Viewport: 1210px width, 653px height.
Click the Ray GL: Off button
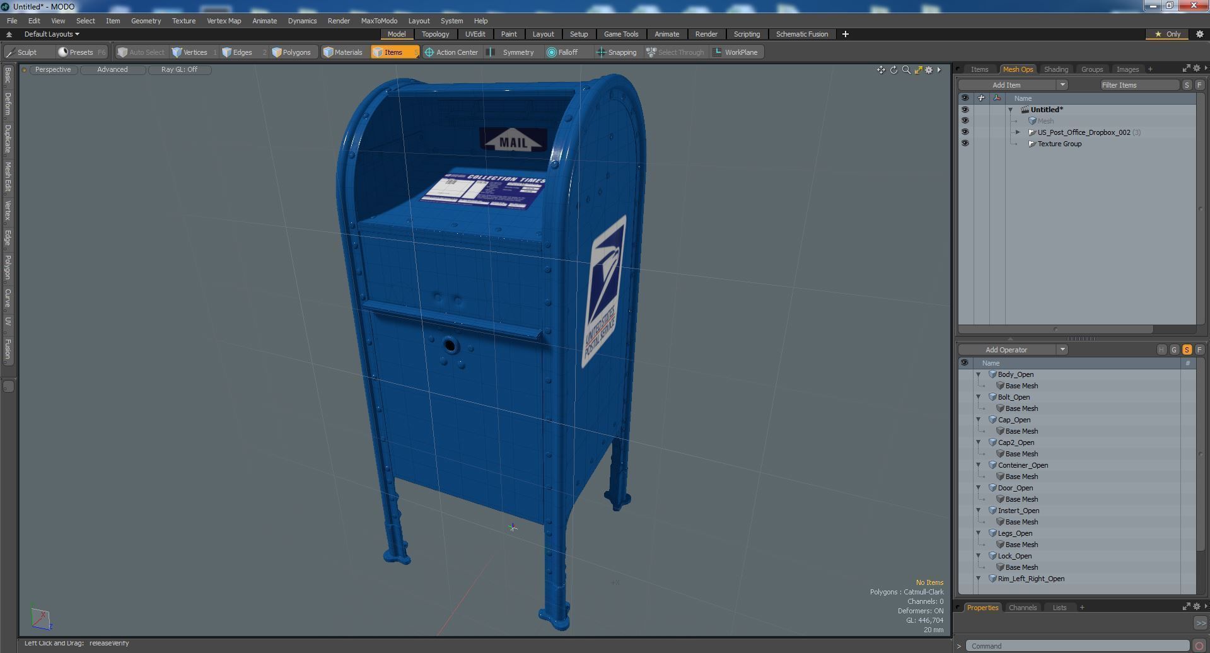tap(179, 69)
